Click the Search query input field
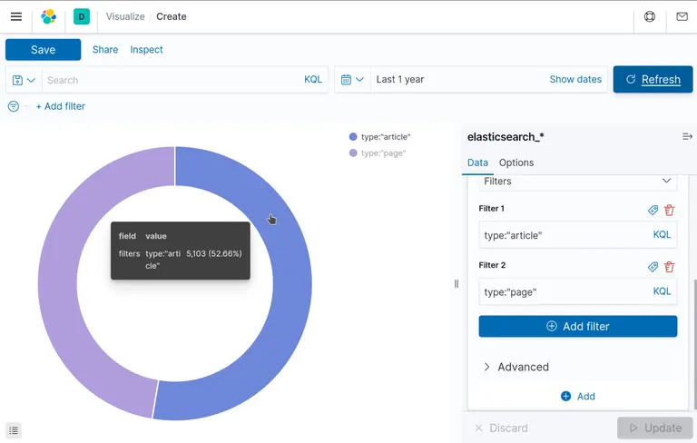Screen dimensions: 697x443 point(171,80)
